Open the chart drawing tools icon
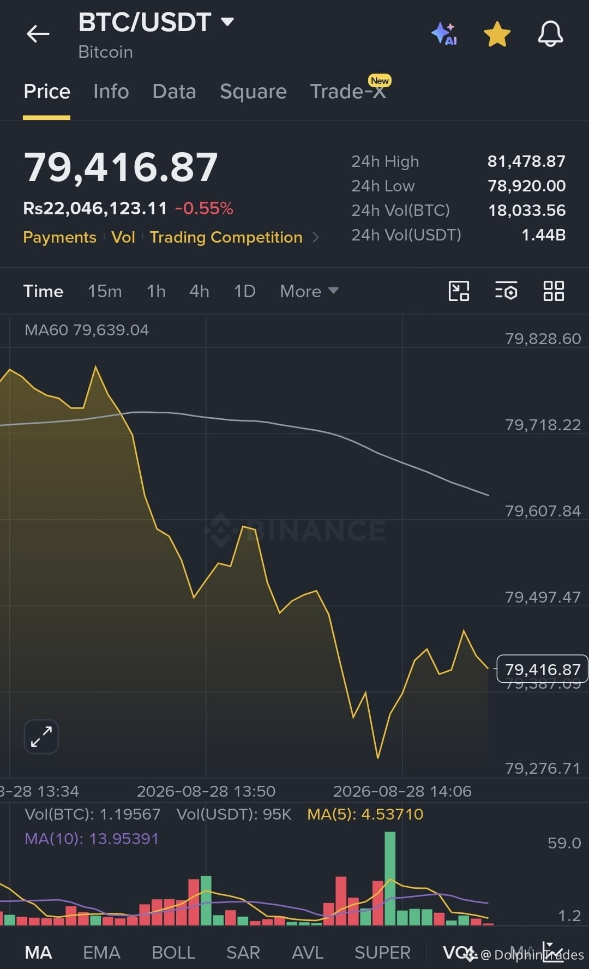The image size is (589, 969). click(459, 291)
